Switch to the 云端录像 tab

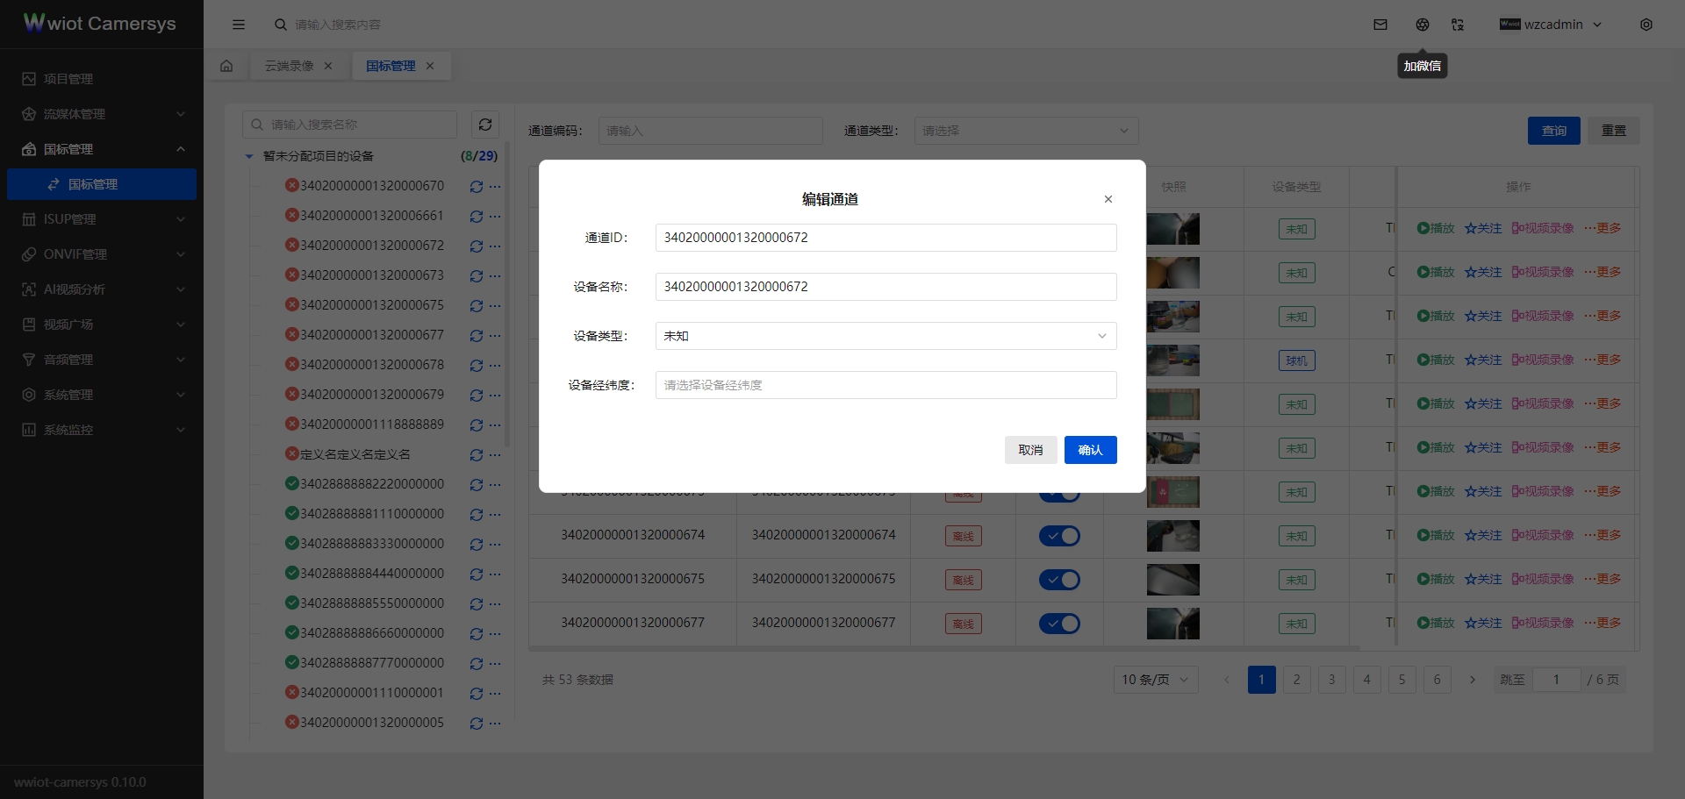pyautogui.click(x=289, y=65)
